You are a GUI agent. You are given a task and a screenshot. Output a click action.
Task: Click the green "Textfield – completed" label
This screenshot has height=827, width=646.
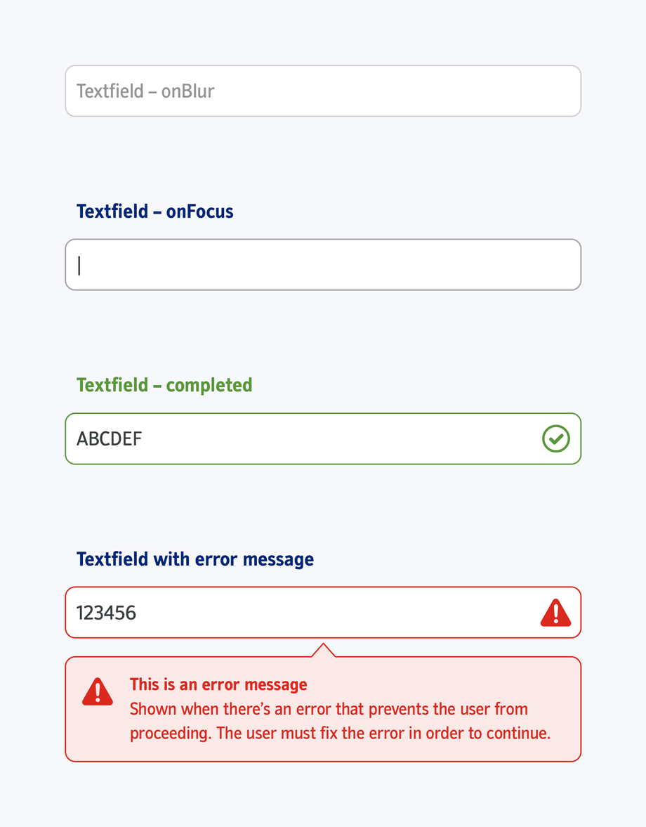[x=164, y=385]
